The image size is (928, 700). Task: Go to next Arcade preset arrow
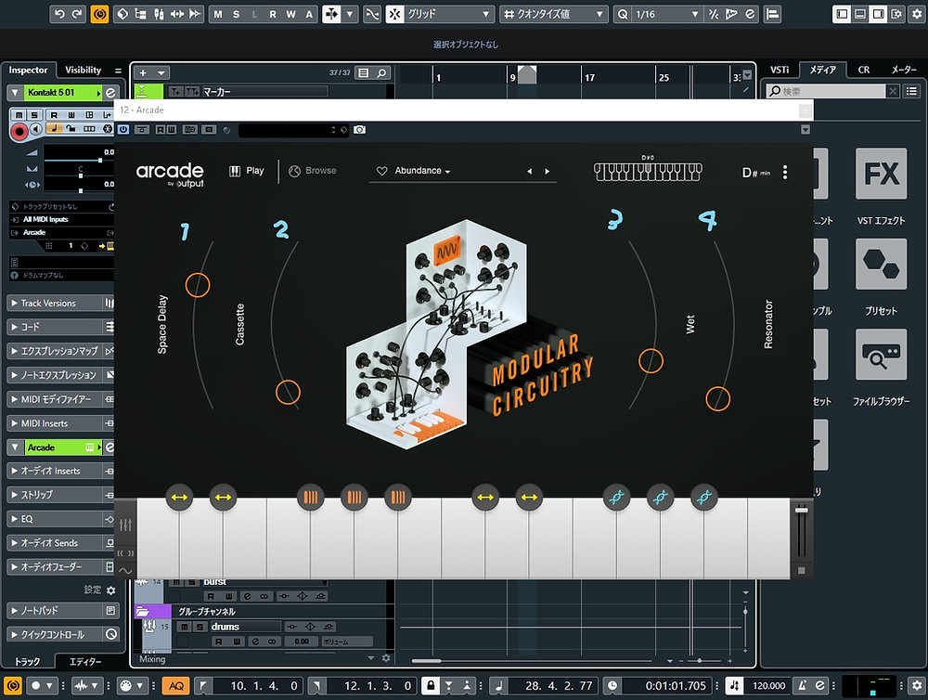547,171
